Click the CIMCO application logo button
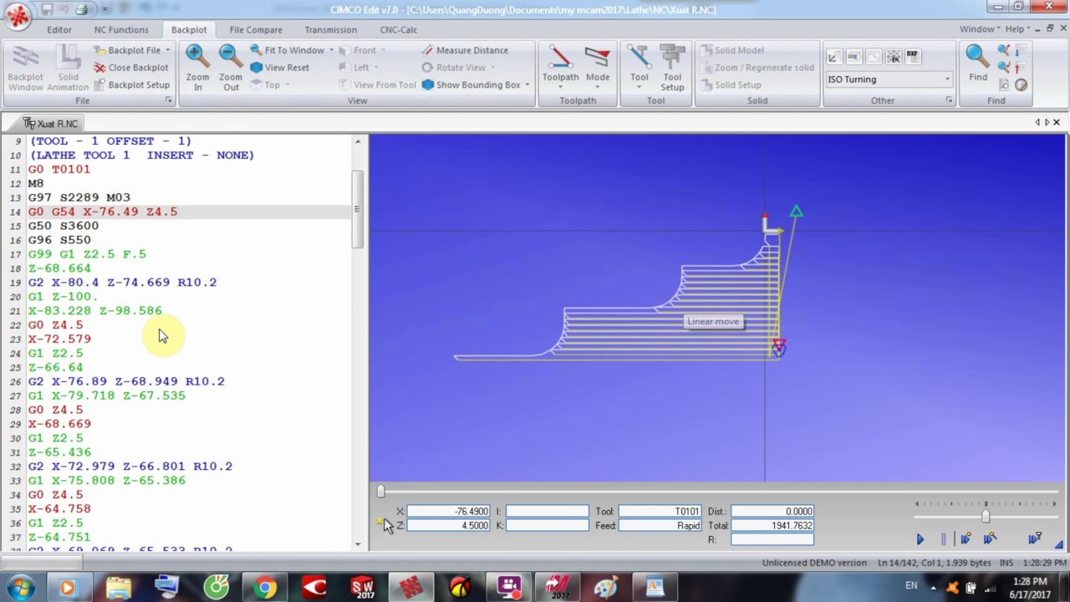 [17, 15]
